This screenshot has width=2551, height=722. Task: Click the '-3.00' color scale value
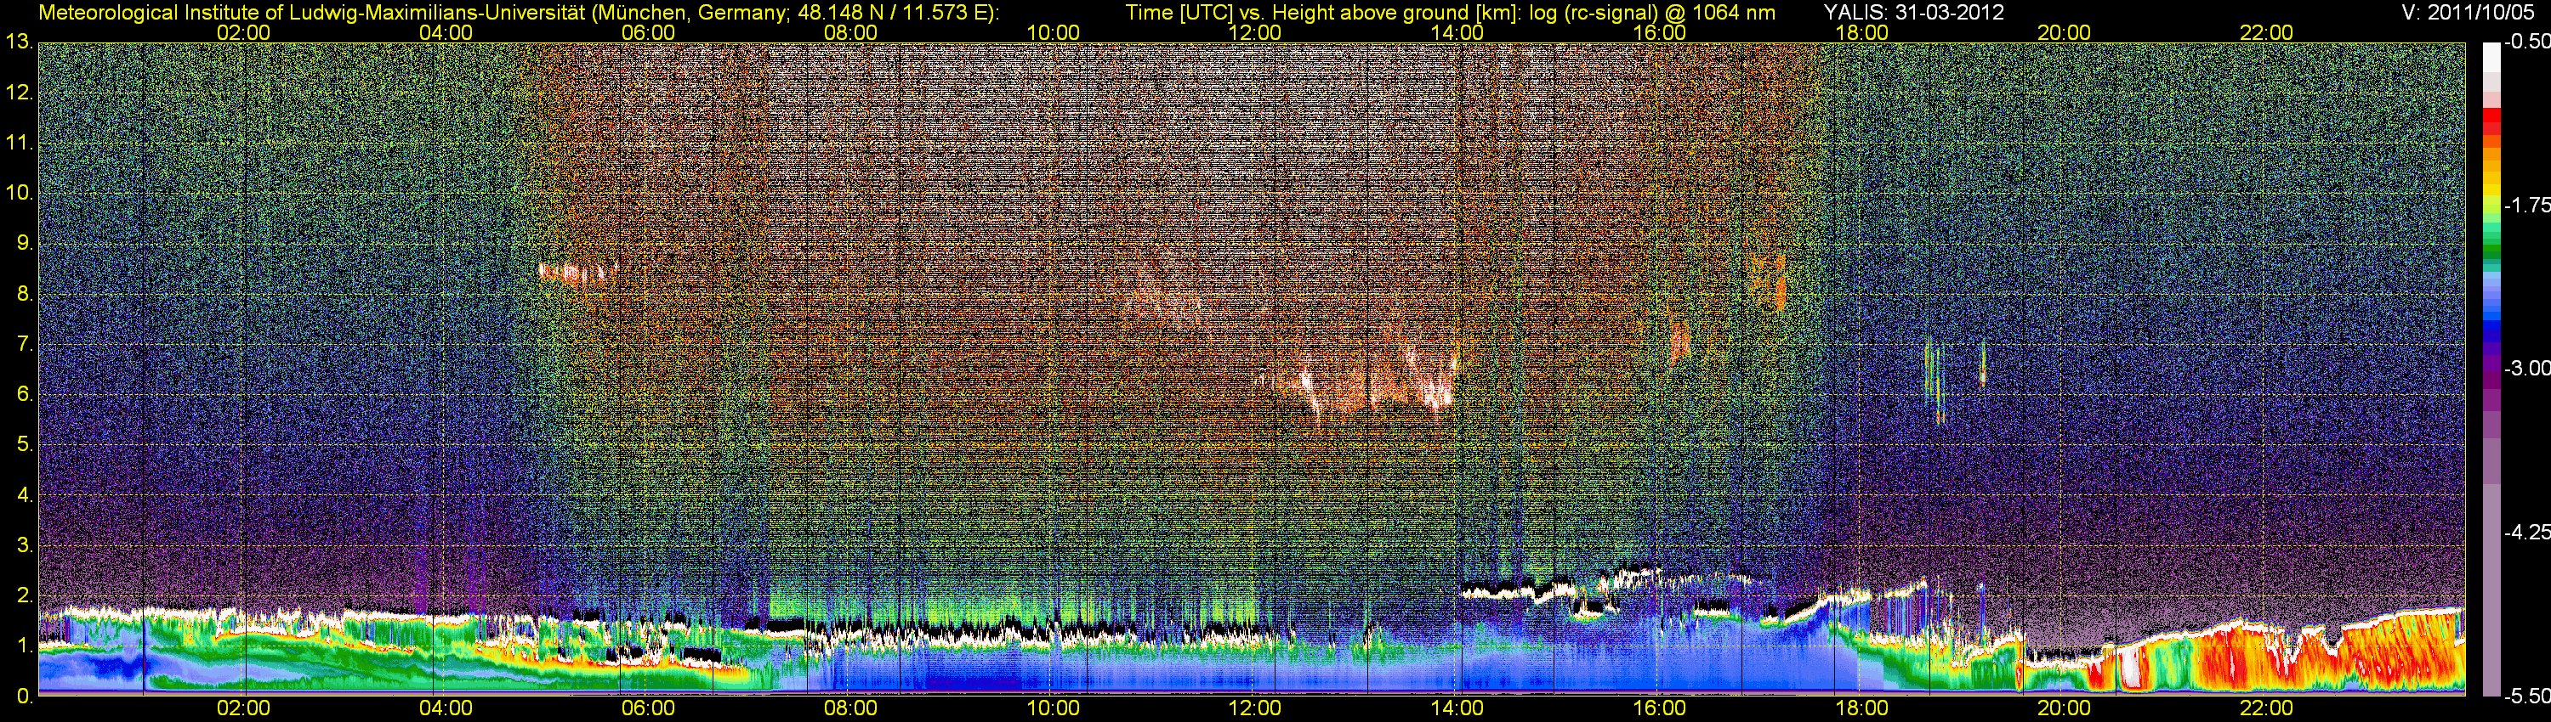[2526, 369]
